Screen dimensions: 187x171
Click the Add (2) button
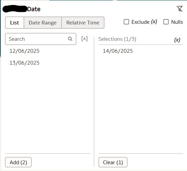coord(18,162)
